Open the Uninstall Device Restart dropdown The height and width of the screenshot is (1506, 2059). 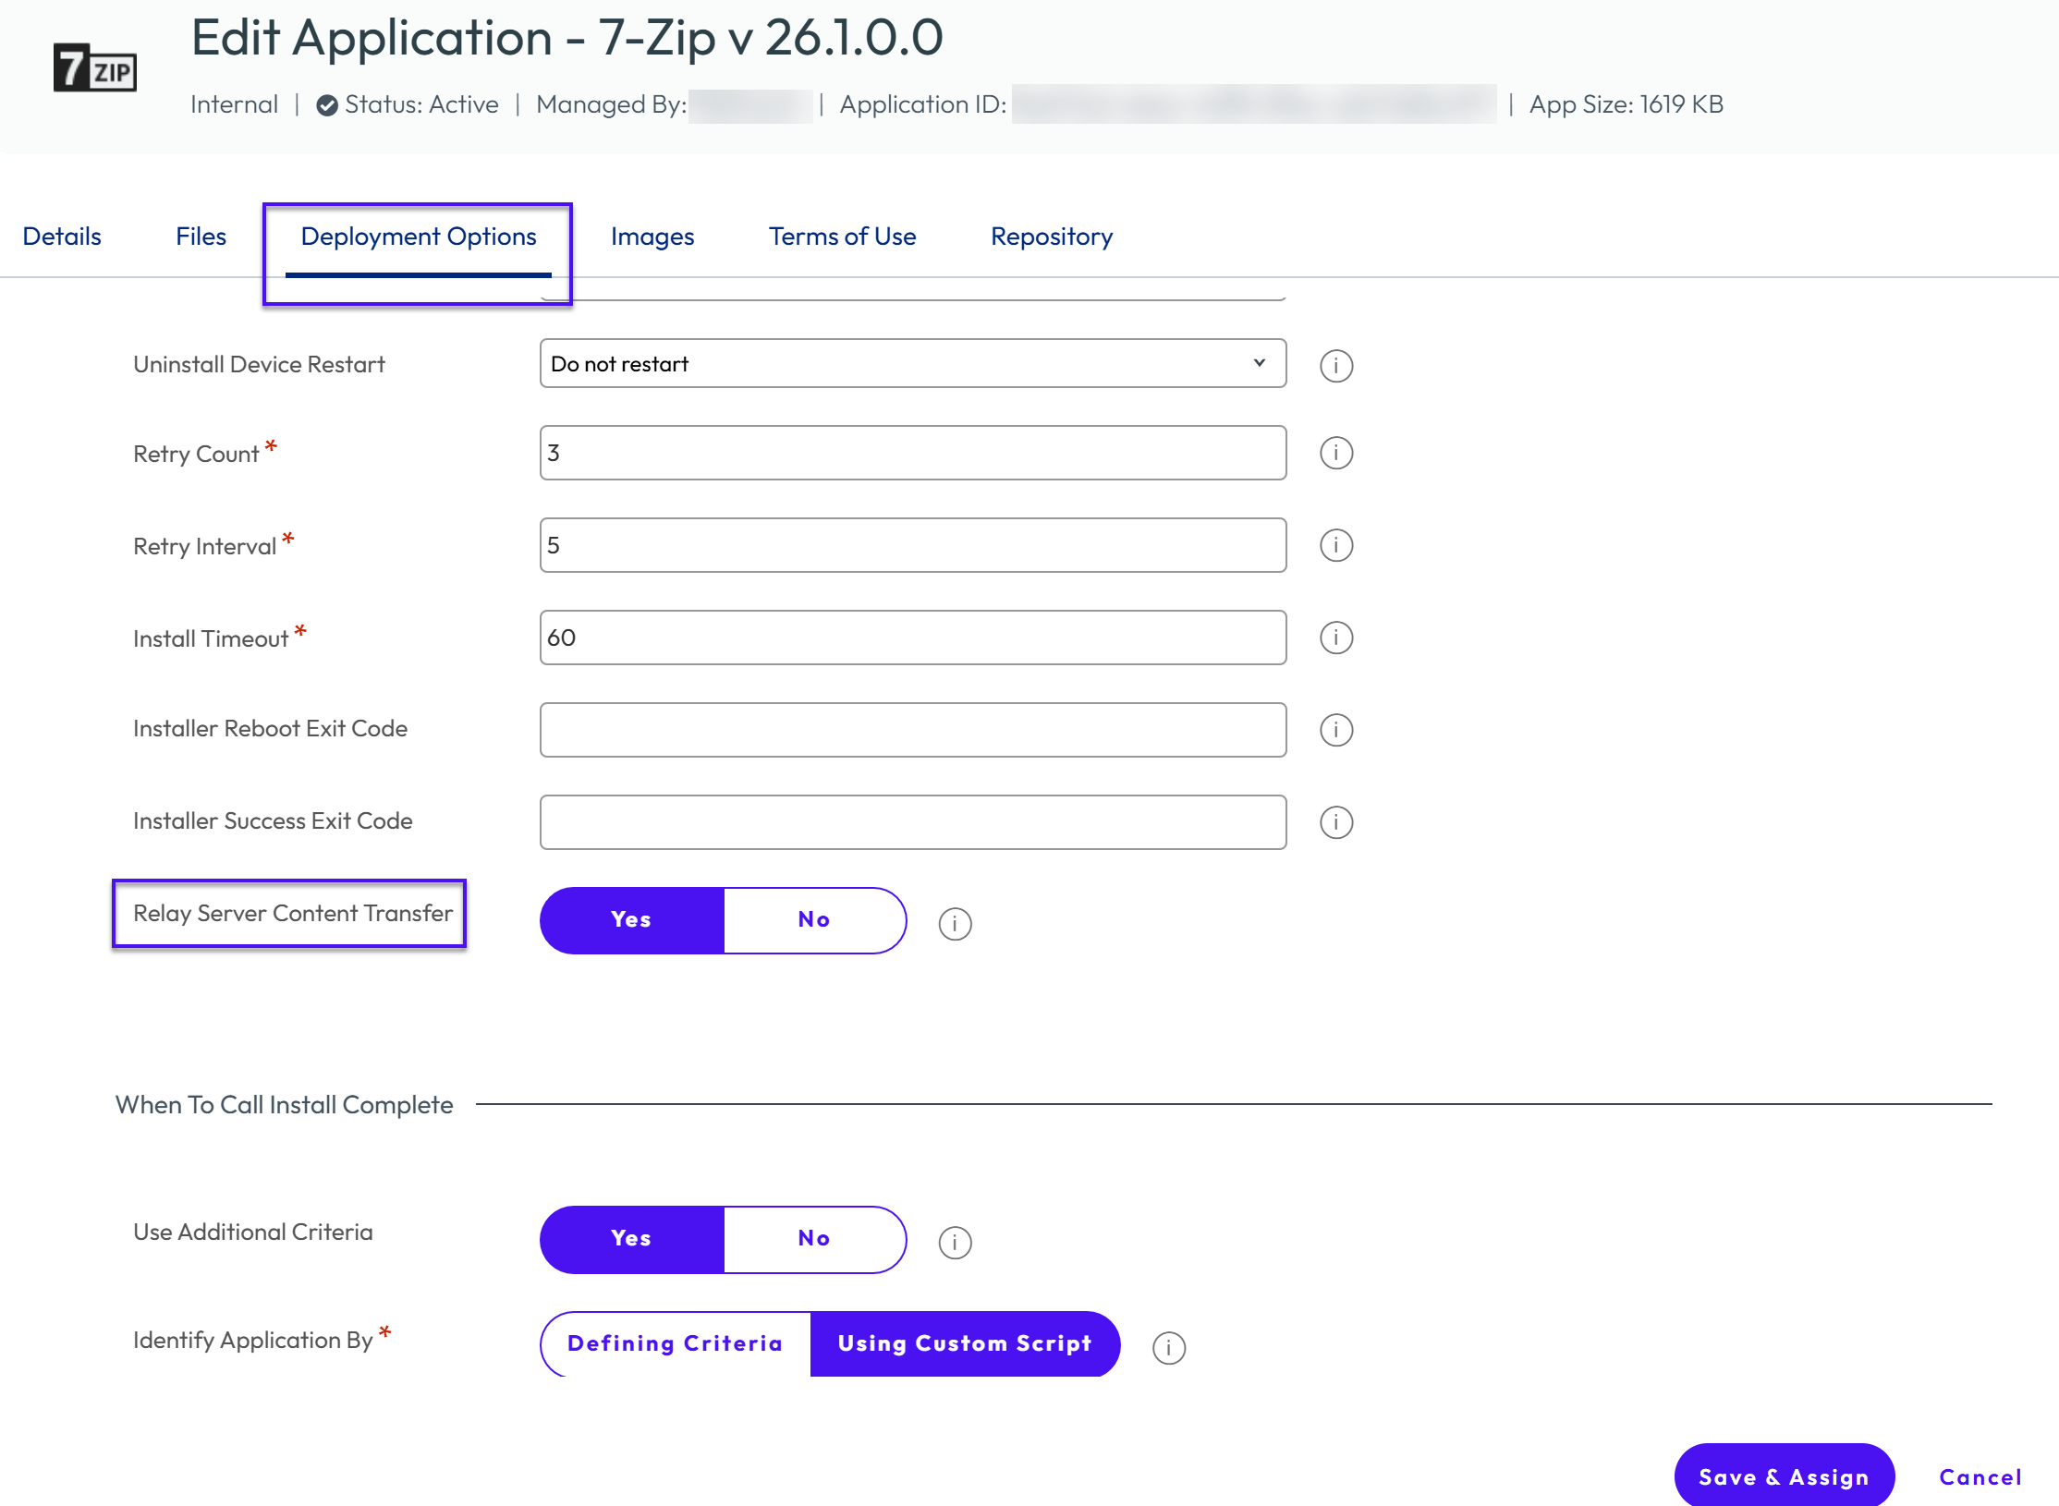click(x=913, y=363)
